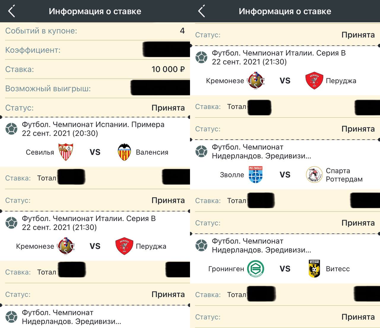Select the Sevilla club crest

(66, 152)
